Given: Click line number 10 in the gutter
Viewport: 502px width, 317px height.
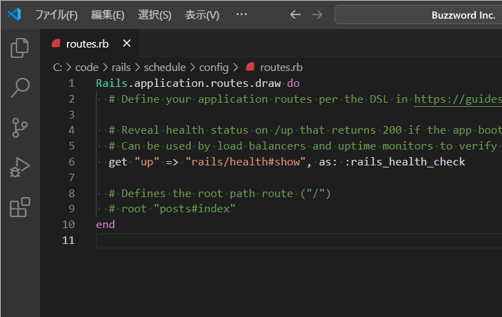Looking at the screenshot, I should tap(68, 225).
